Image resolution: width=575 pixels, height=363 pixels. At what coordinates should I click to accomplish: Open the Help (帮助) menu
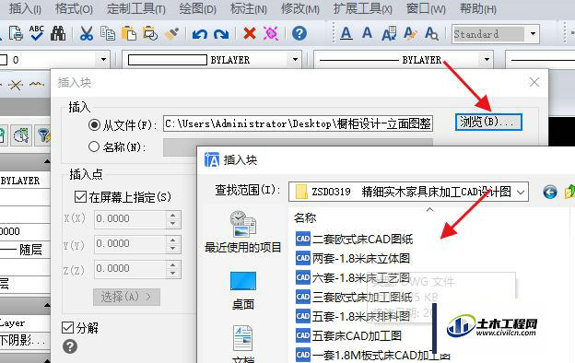(478, 8)
